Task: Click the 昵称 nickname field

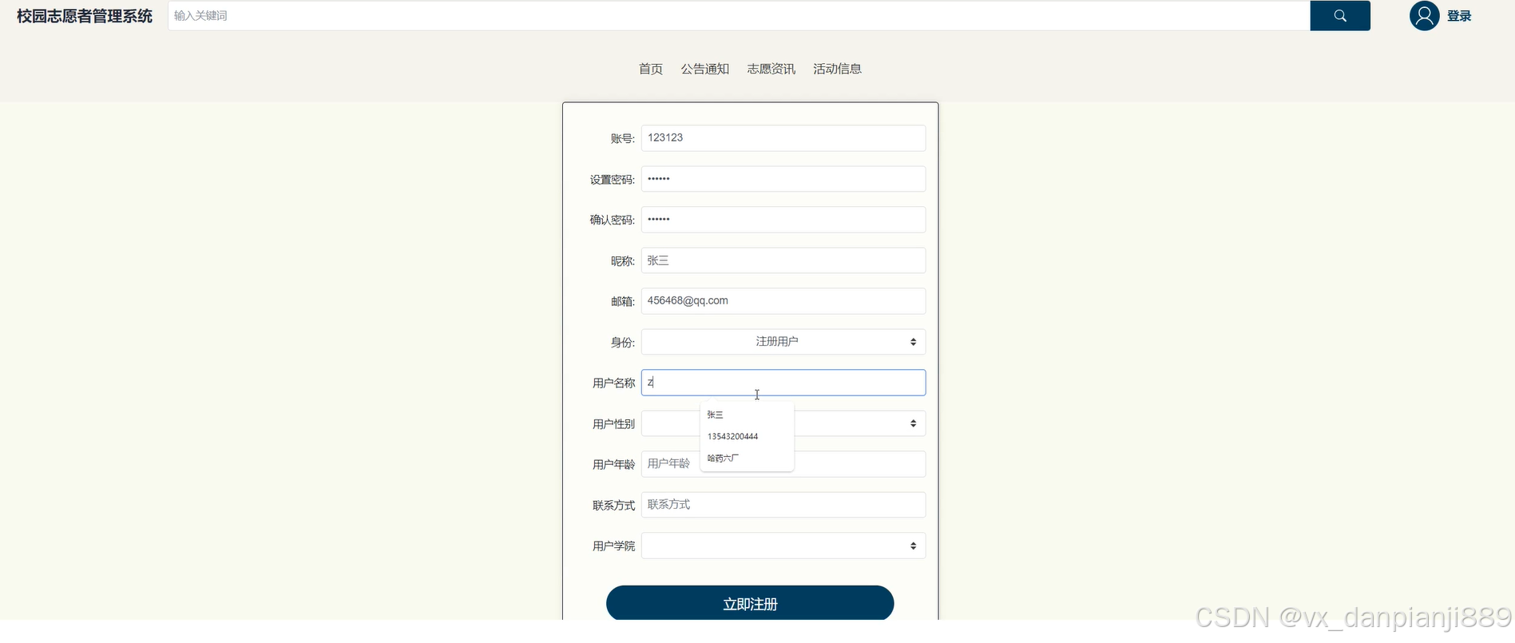Action: pyautogui.click(x=783, y=260)
